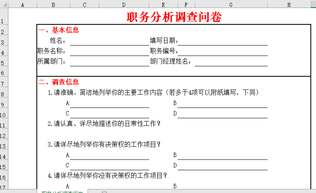This screenshot has width=316, height=193.
Task: Click the 职务编号 label
Action: [x=164, y=51]
